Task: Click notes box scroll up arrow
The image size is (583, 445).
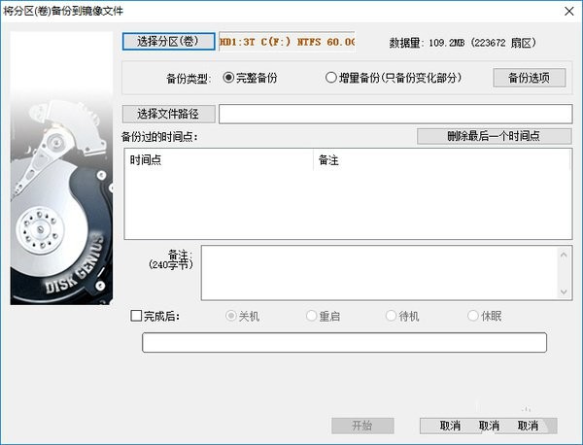Action: 564,255
